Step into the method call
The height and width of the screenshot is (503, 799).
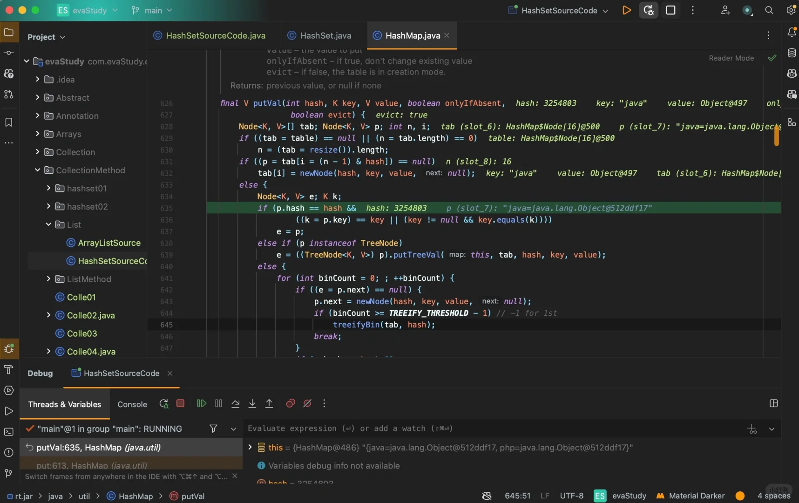[x=252, y=403]
